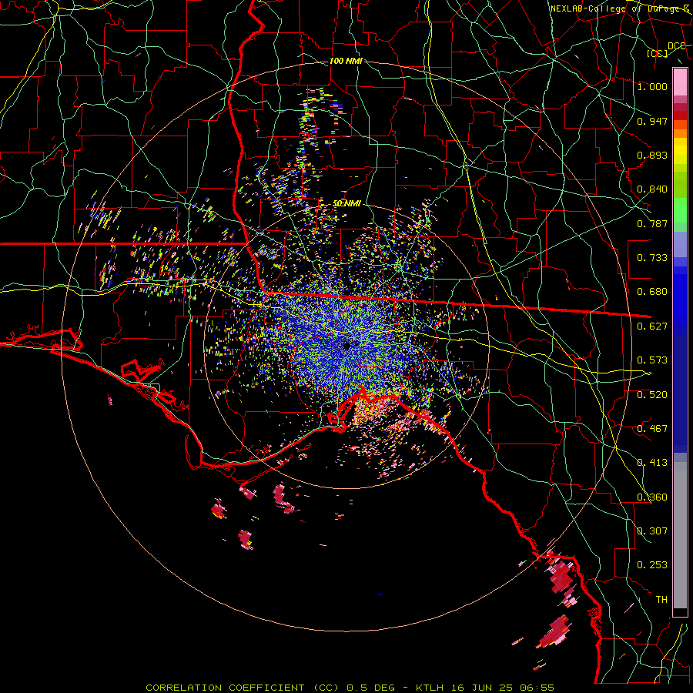Click the pink color band at the top of the legend
The height and width of the screenshot is (693, 693).
pos(680,82)
